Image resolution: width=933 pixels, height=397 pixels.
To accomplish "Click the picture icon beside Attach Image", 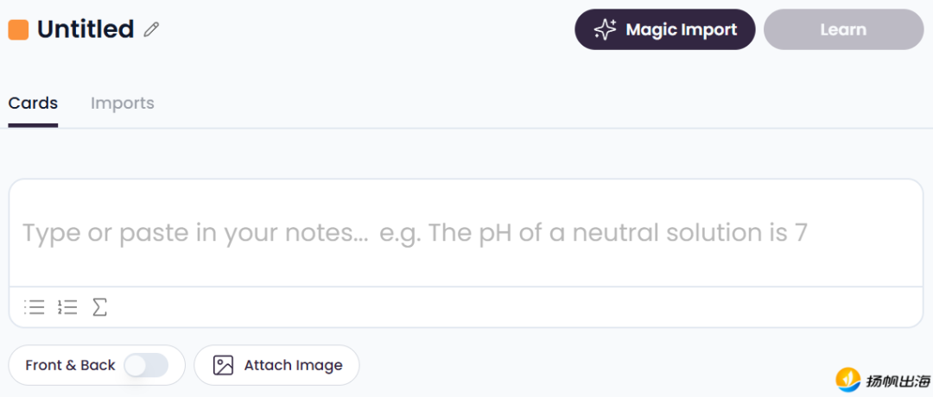I will [x=223, y=365].
